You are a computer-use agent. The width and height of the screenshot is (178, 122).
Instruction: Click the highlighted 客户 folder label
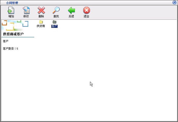tap(54, 26)
